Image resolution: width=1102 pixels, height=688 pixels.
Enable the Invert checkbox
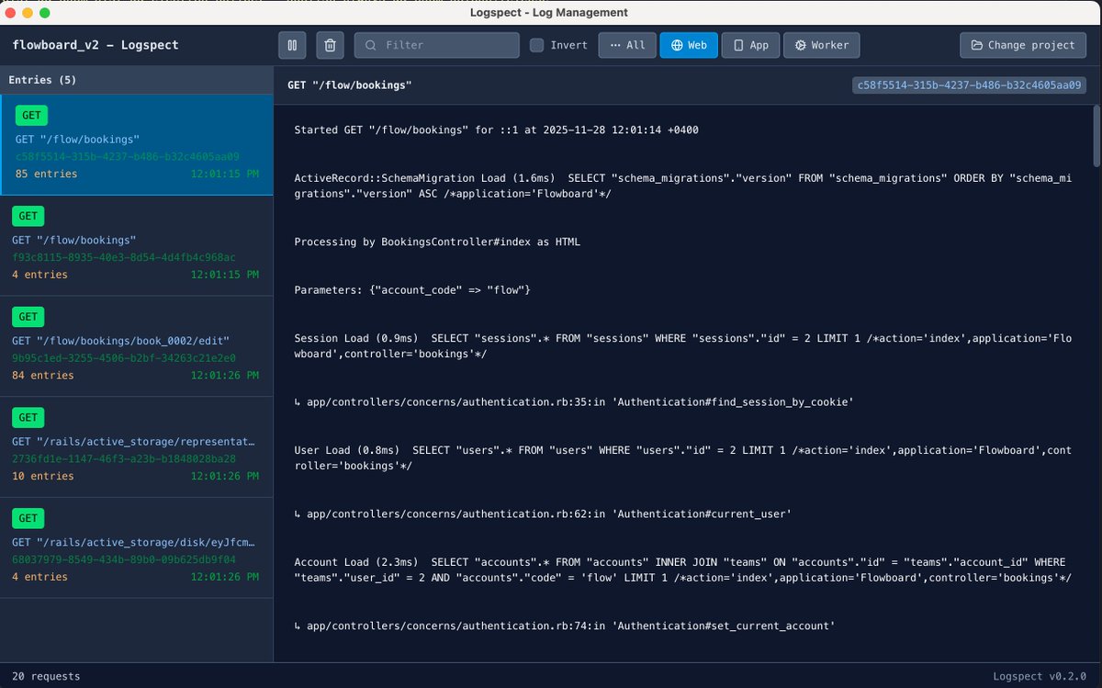[x=537, y=45]
